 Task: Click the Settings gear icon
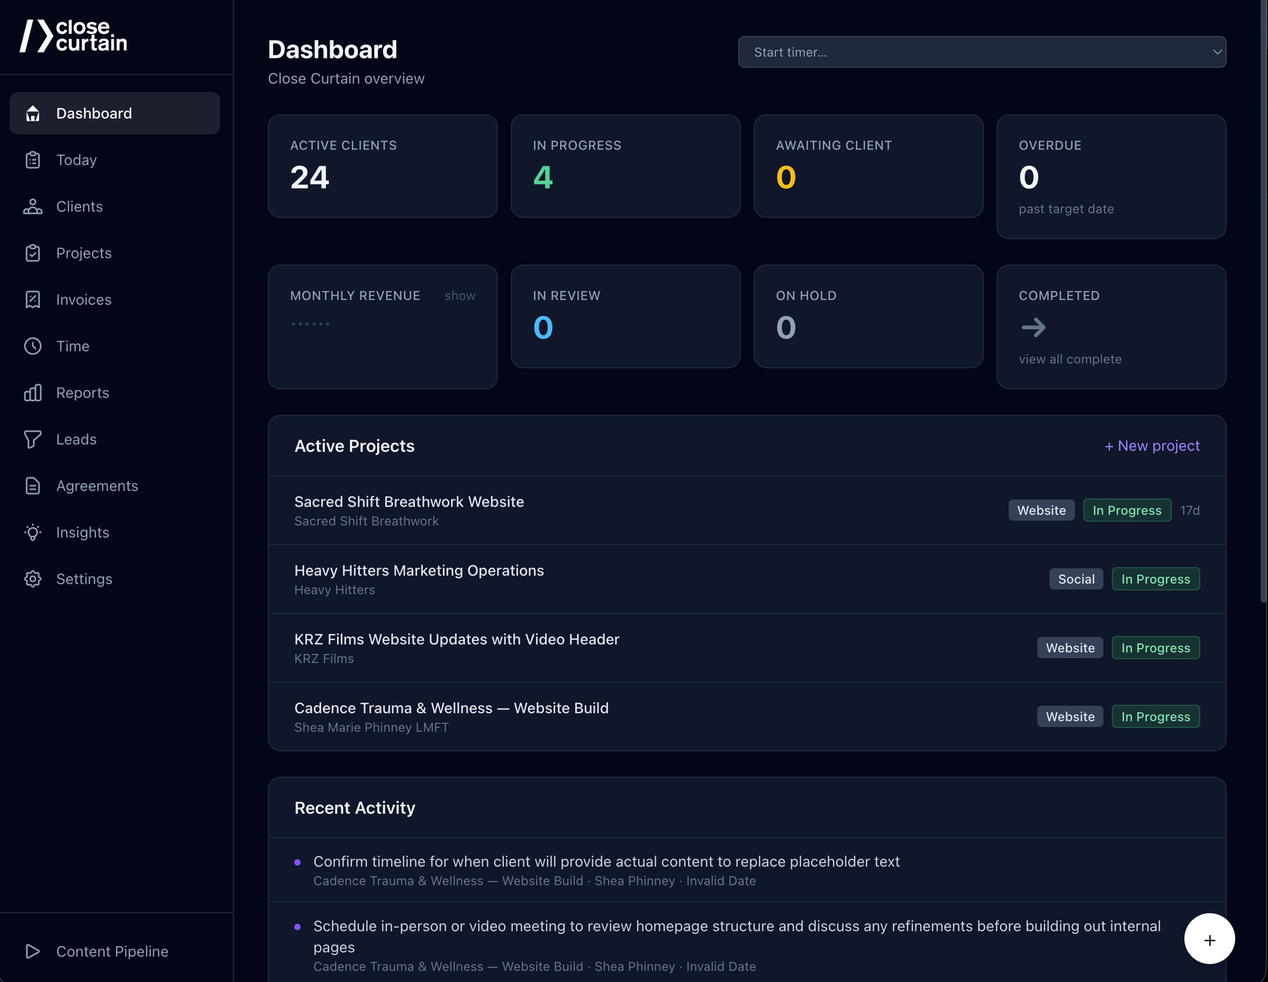click(x=33, y=579)
